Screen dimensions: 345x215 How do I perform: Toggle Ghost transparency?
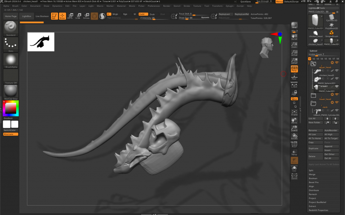(294, 161)
